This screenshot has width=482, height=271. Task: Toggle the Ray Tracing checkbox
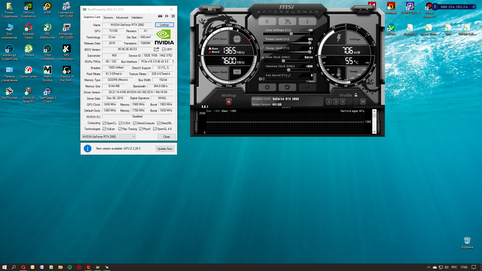point(120,129)
